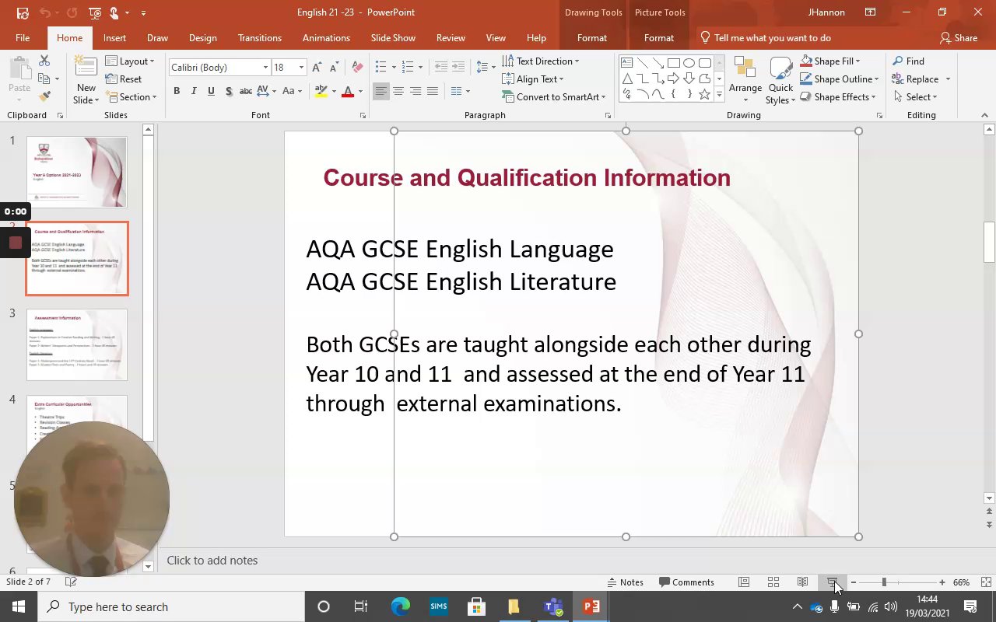Expand the Section dropdown

tap(131, 97)
